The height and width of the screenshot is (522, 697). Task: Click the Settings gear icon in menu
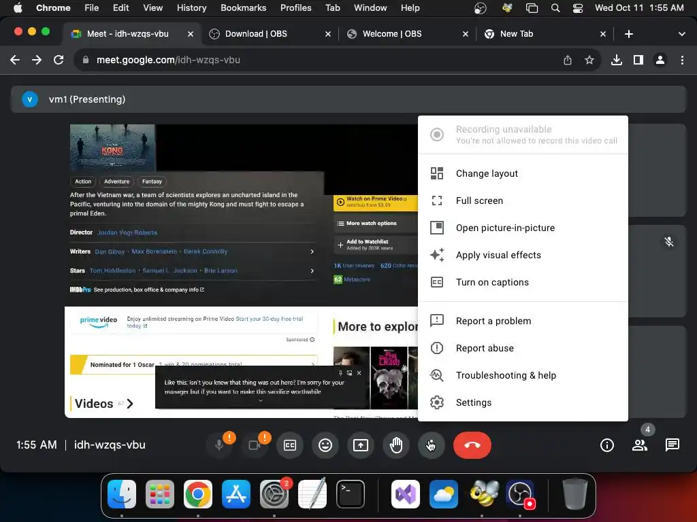pos(437,402)
